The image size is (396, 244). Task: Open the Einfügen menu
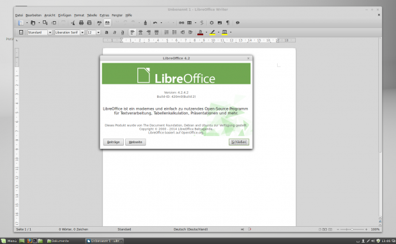65,15
